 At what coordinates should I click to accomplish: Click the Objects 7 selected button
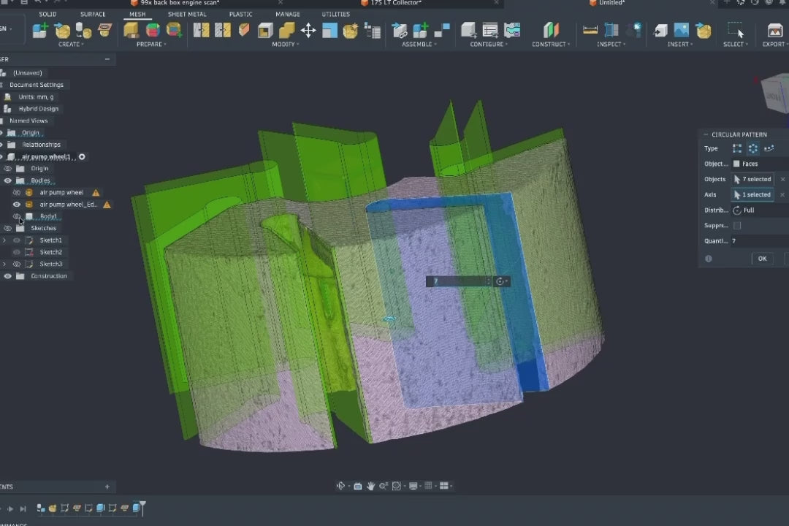click(752, 179)
